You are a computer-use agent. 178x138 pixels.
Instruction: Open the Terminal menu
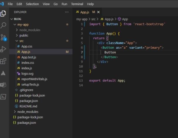(x=77, y=4)
